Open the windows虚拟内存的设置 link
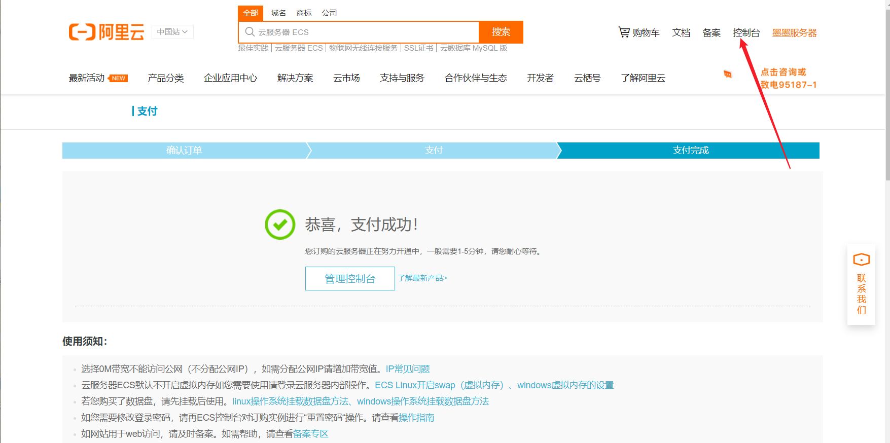890x443 pixels. [x=565, y=385]
